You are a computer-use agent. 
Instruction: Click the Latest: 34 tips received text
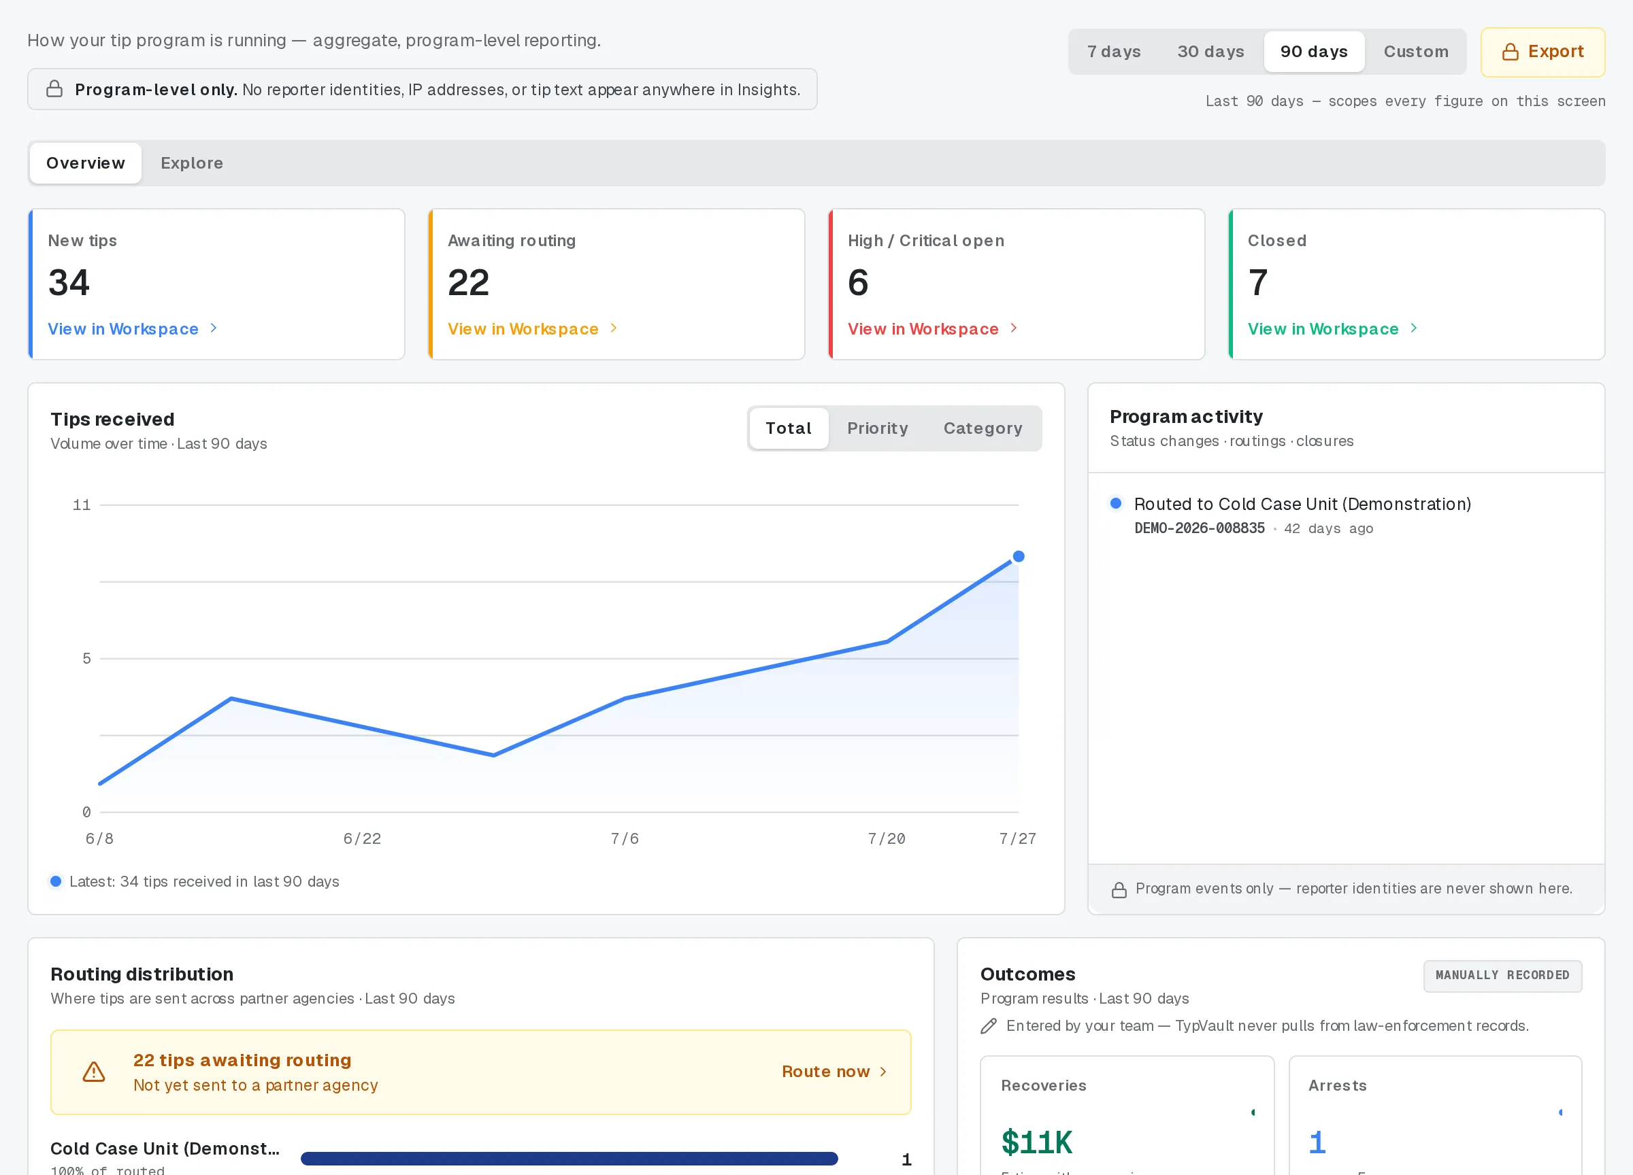point(203,881)
